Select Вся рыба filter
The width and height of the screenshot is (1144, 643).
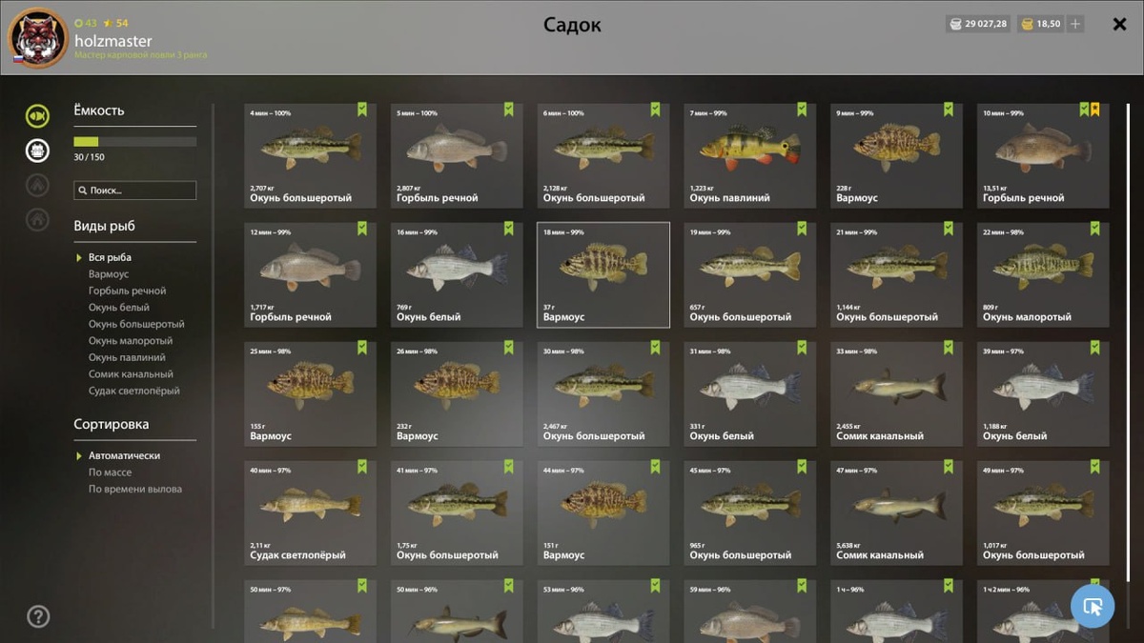[x=110, y=257]
